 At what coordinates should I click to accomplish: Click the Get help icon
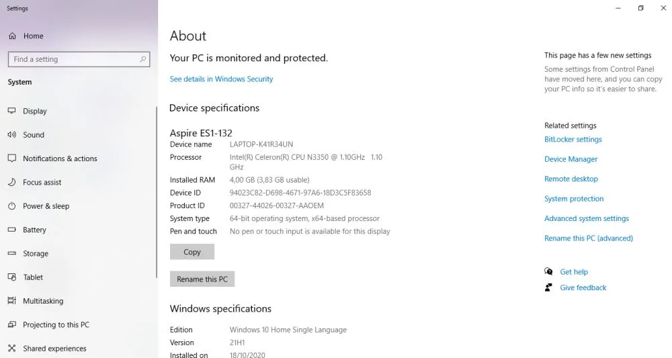point(549,272)
